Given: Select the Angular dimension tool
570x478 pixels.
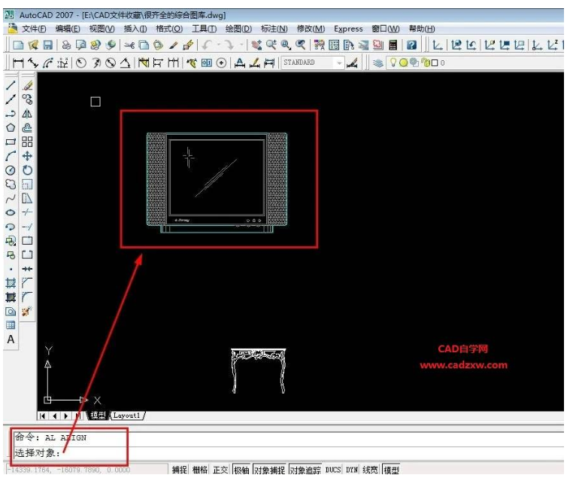Looking at the screenshot, I should tap(126, 63).
